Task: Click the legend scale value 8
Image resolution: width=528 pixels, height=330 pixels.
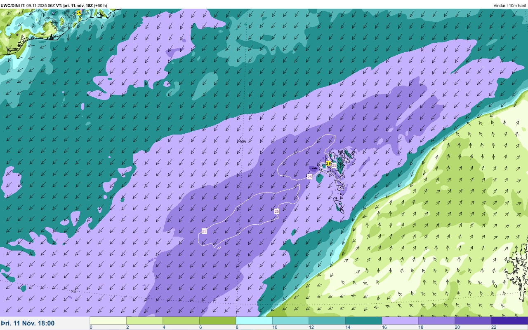Action: pos(237,327)
